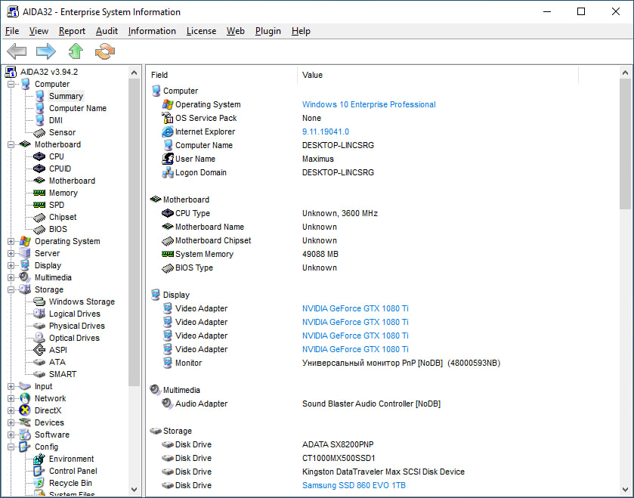Select the ASPI icon in the tree
634x498 pixels.
click(39, 350)
